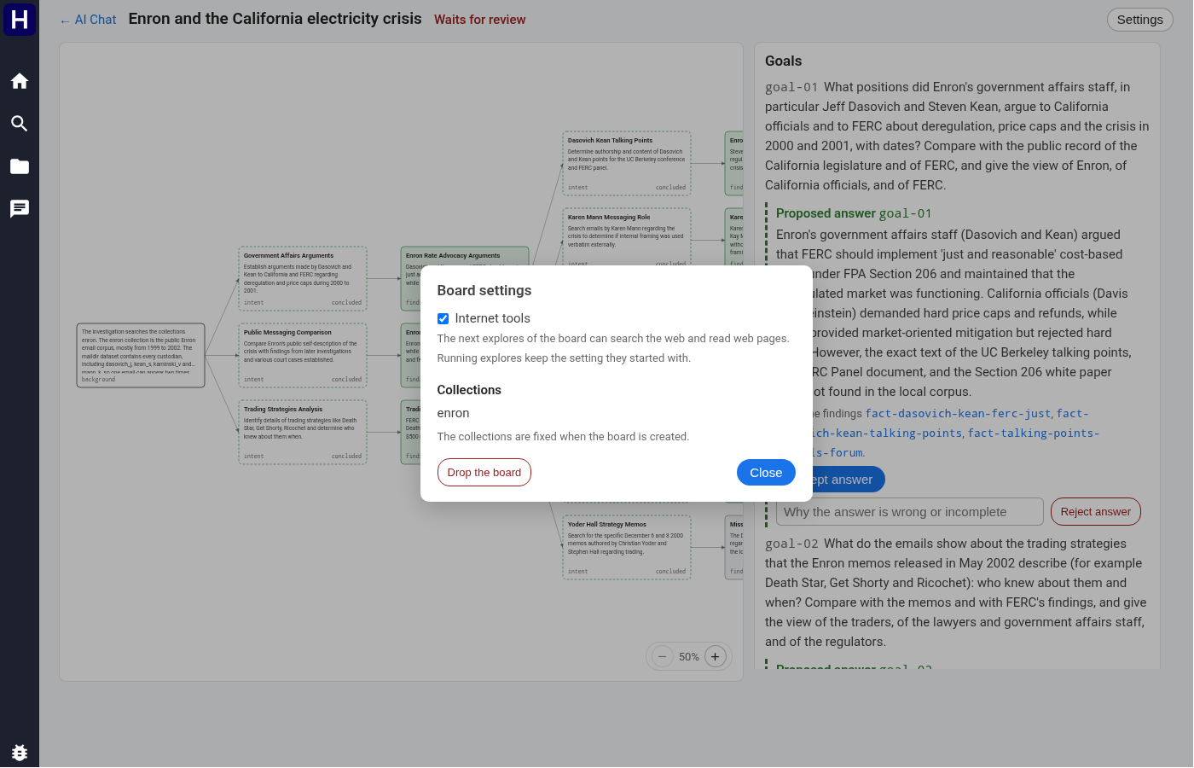Zoom in the board with plus button
Image resolution: width=1194 pixels, height=768 pixels.
716,656
